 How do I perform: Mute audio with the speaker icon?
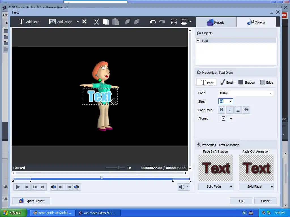(x=182, y=187)
